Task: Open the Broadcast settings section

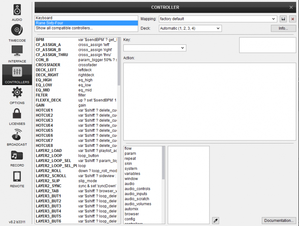Action: pyautogui.click(x=17, y=137)
